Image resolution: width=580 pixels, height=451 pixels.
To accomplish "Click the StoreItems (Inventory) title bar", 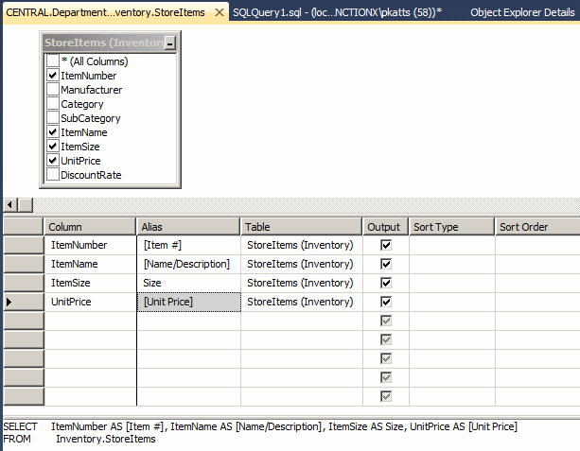I will (x=104, y=43).
